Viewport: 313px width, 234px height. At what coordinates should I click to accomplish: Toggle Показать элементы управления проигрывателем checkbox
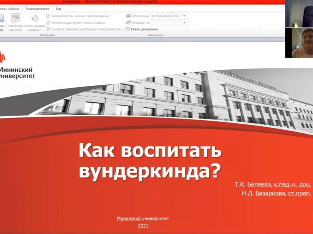(x=48, y=29)
